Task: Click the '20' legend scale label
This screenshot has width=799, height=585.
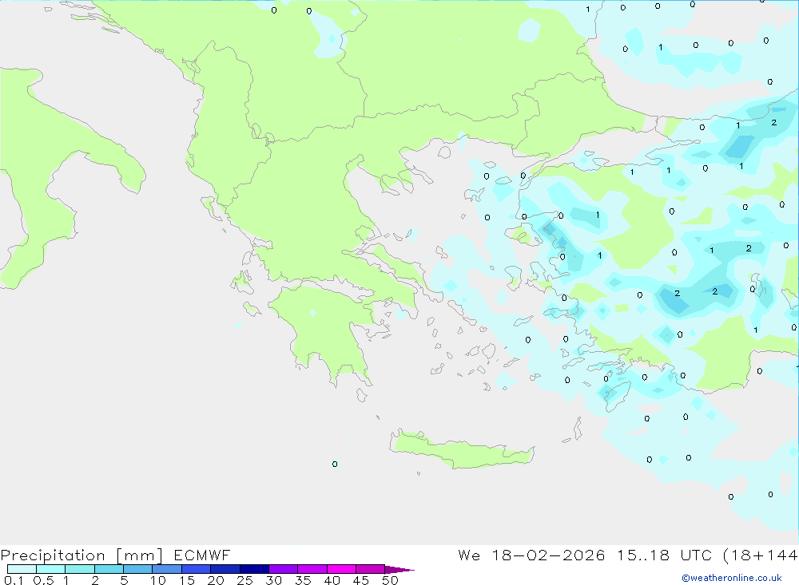Action: tap(216, 580)
